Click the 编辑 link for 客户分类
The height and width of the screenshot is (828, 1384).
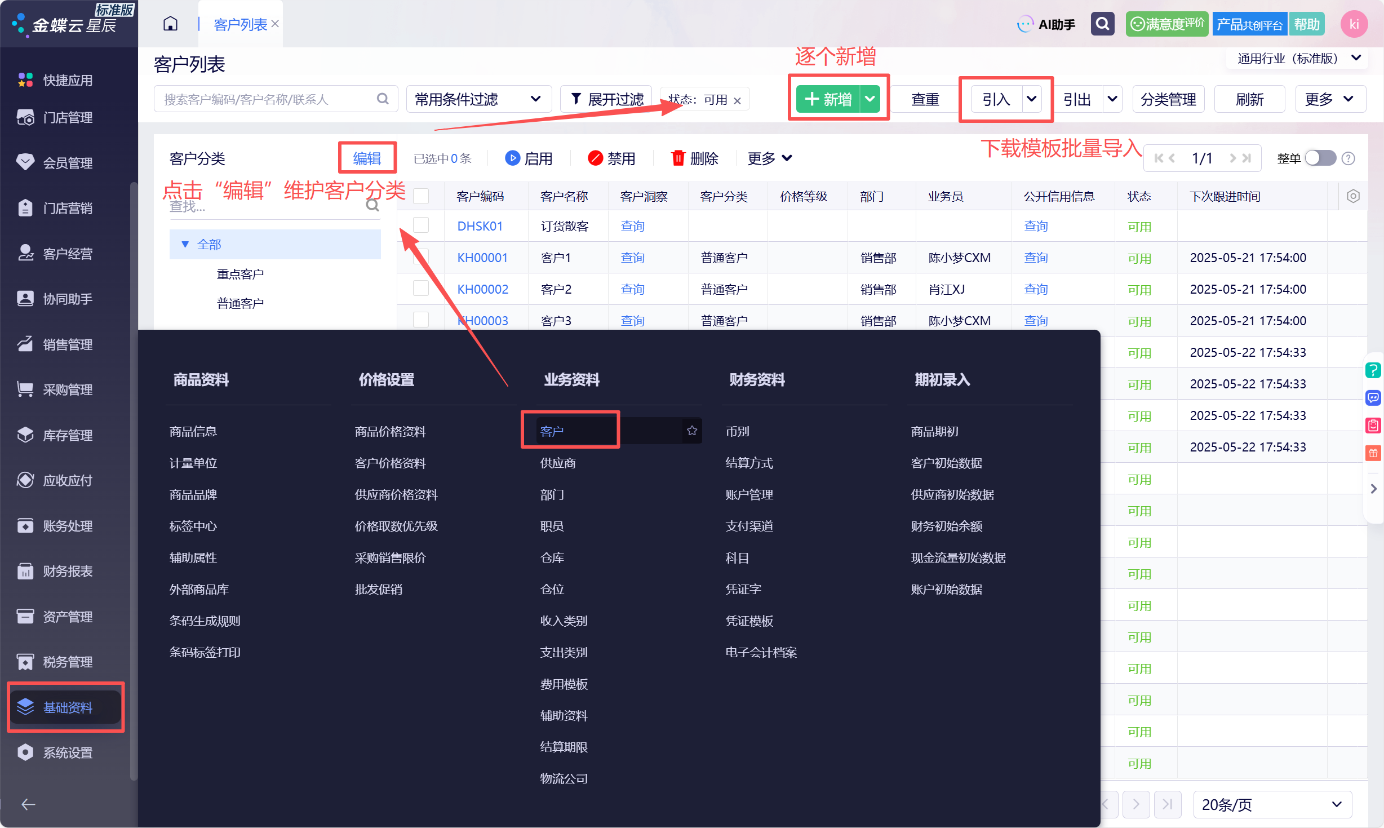[x=367, y=158]
